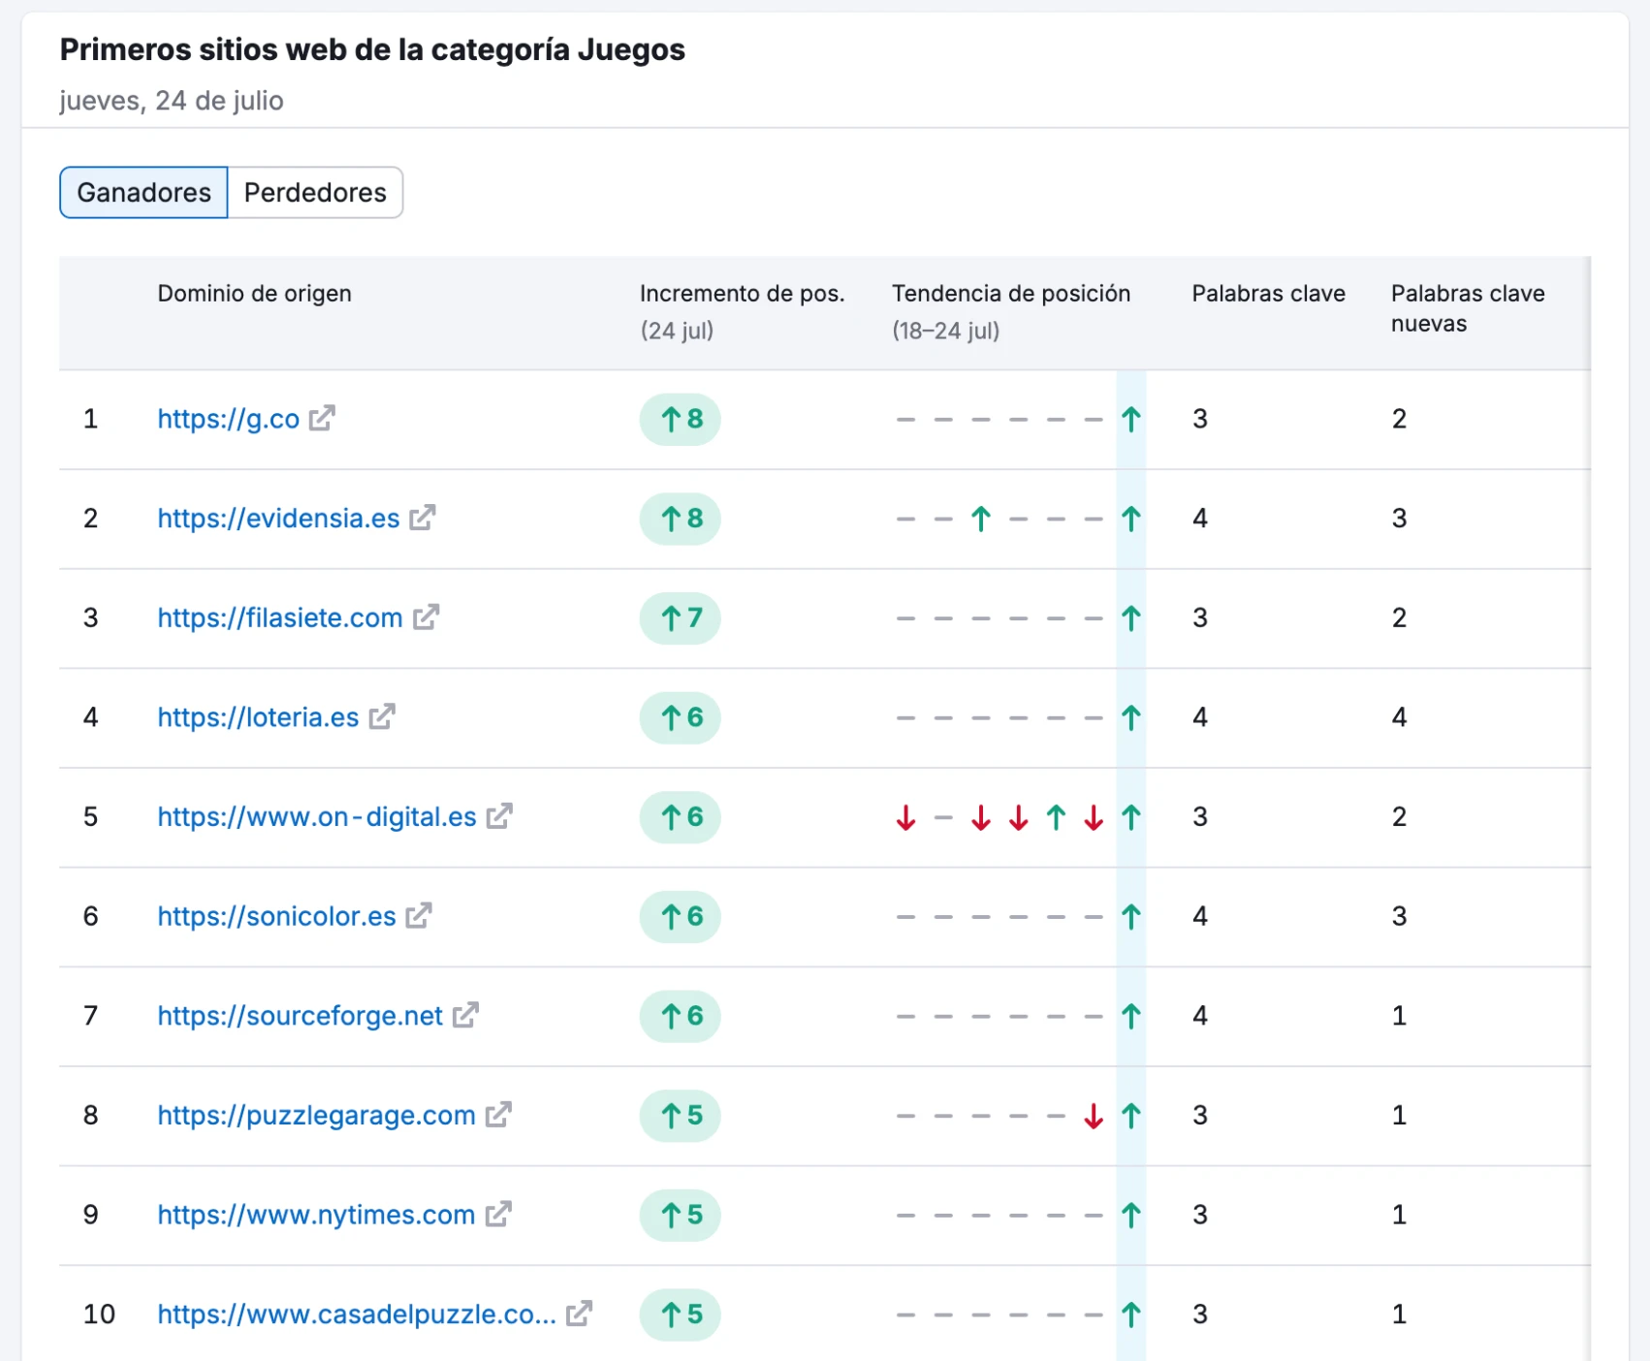Click the https://www.on-digital.es link
The width and height of the screenshot is (1650, 1361).
[316, 817]
